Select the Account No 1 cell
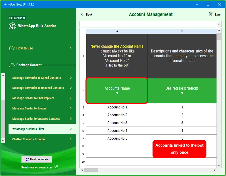The width and height of the screenshot is (226, 176). pos(117,107)
